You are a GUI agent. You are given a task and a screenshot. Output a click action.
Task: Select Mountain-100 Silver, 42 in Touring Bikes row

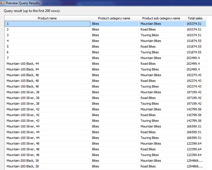47,121
